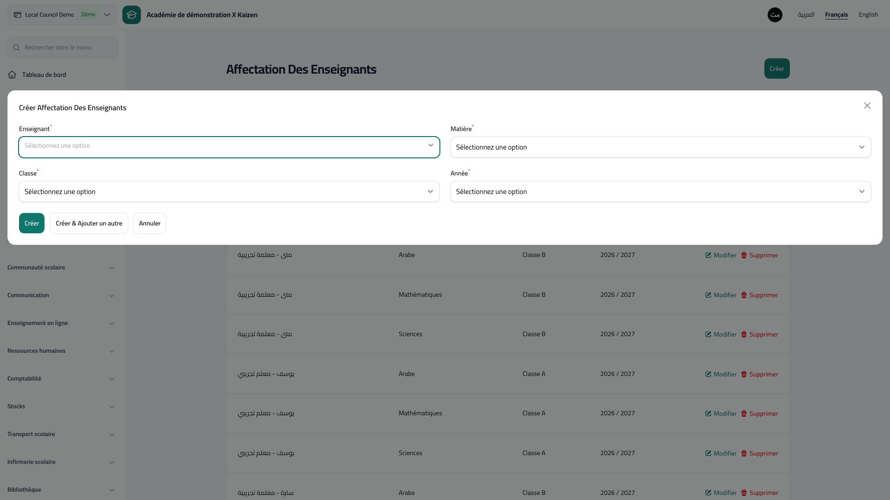
Task: Click the home icon beside Tableau de bord
Action: coord(12,75)
